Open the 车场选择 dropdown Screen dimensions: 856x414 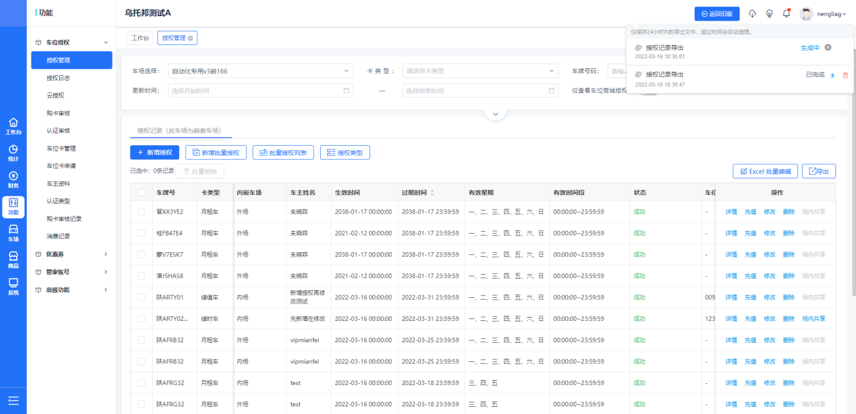pyautogui.click(x=260, y=71)
